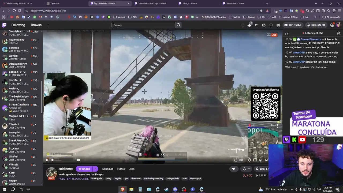Open LiliaPeil channel in sidebar
This screenshot has height=193, width=343.
coord(21,158)
